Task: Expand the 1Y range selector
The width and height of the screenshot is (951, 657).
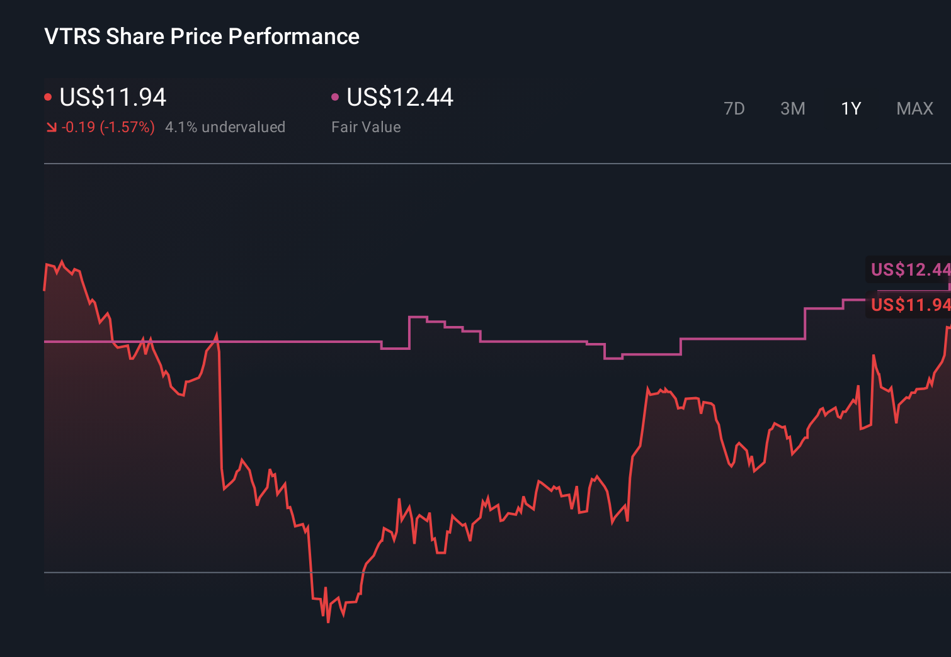Action: click(x=850, y=108)
